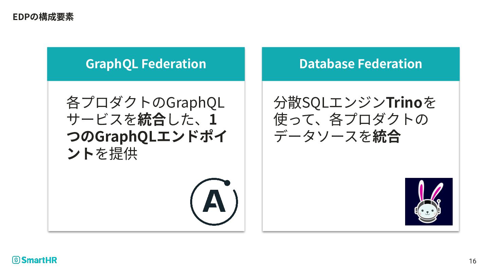
Task: Click text 各プロダクトのGraphQL in left card
Action: pos(145,103)
